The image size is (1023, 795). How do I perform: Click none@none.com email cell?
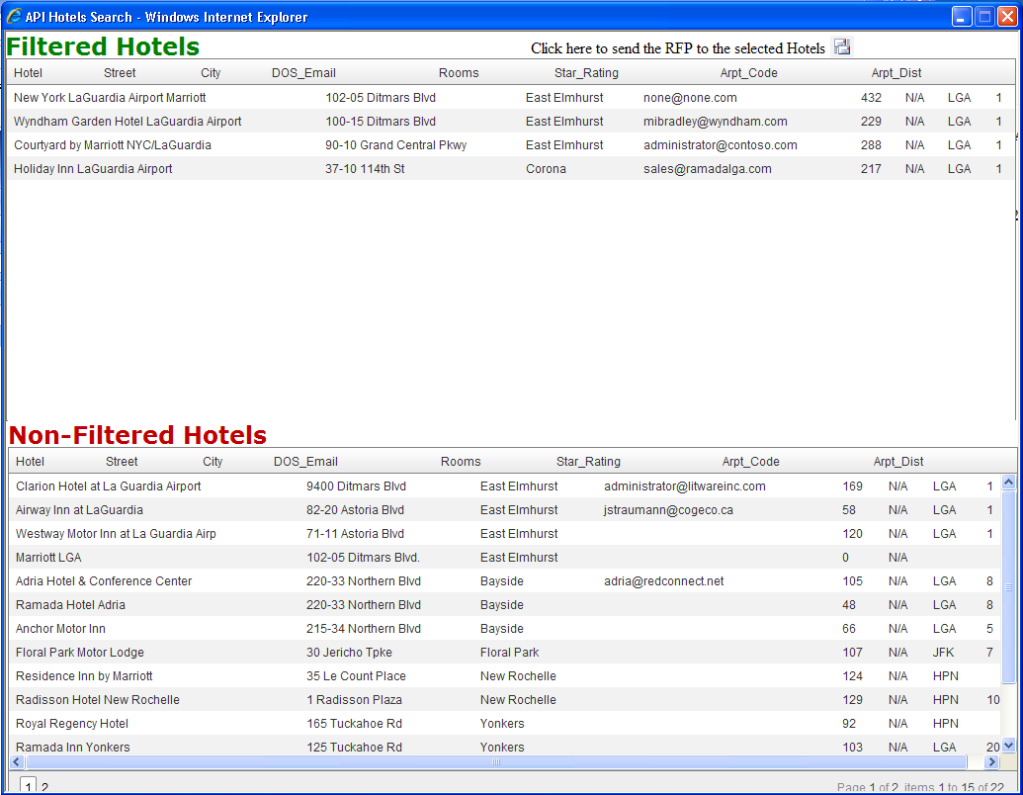click(x=690, y=97)
